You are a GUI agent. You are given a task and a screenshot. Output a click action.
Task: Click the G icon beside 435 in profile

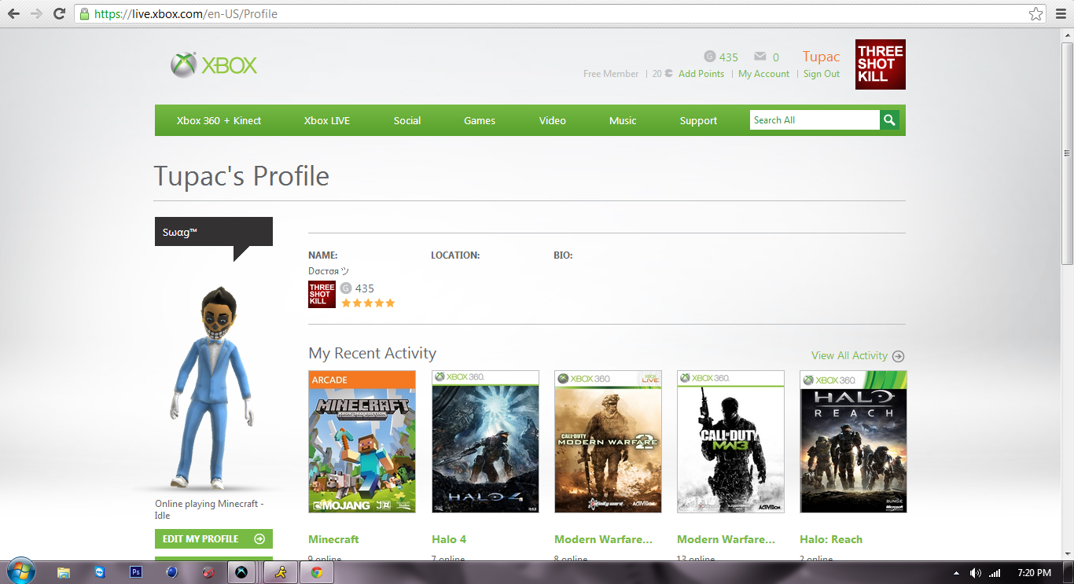(x=346, y=288)
